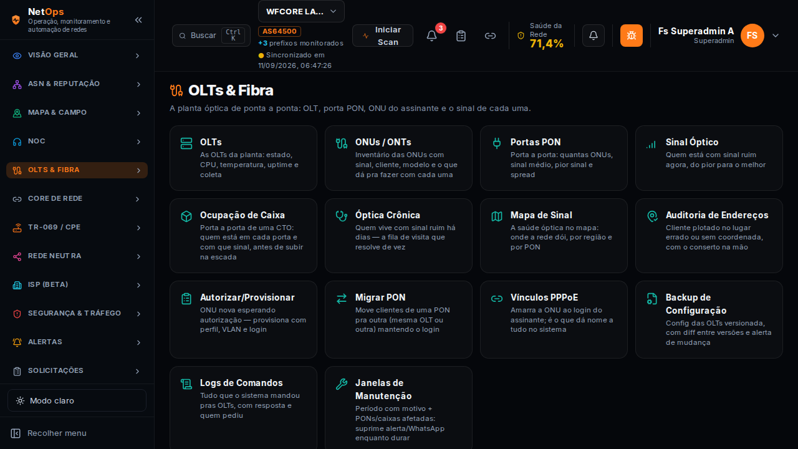
Task: Click the Alertas bell icon in sidebar
Action: click(x=17, y=342)
